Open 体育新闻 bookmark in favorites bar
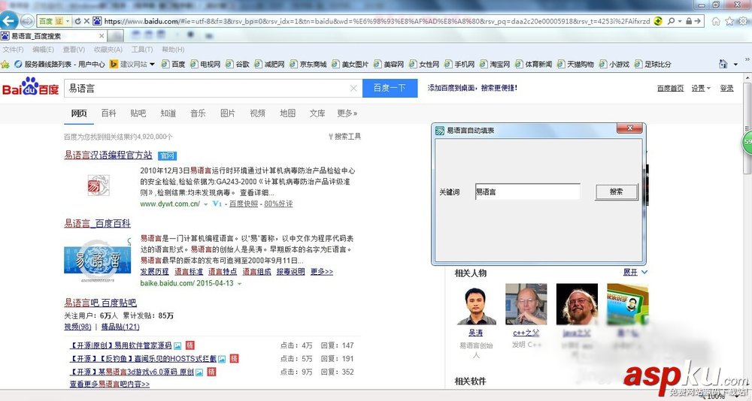752x401 pixels. (533, 64)
